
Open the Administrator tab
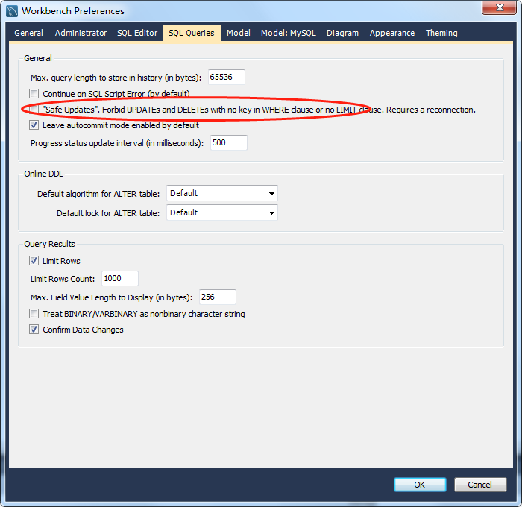coord(81,33)
